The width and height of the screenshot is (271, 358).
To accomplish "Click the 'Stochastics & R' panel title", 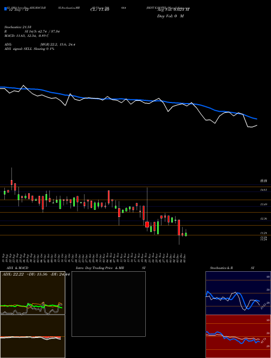I will 221,268.
